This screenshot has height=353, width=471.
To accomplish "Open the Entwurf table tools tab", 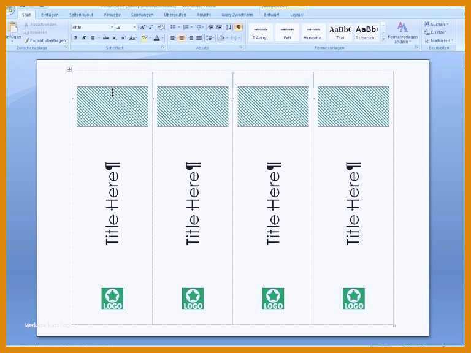I will [272, 15].
